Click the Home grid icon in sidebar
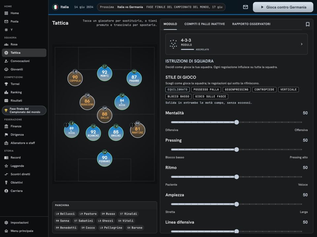This screenshot has width=317, height=237. pyautogui.click(x=6, y=13)
